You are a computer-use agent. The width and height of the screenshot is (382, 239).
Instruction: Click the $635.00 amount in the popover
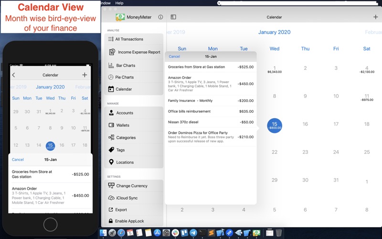click(x=246, y=111)
